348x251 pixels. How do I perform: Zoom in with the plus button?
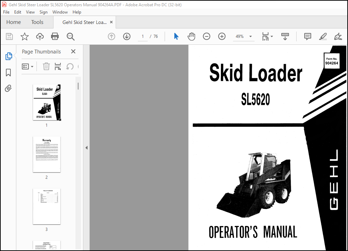[222, 36]
